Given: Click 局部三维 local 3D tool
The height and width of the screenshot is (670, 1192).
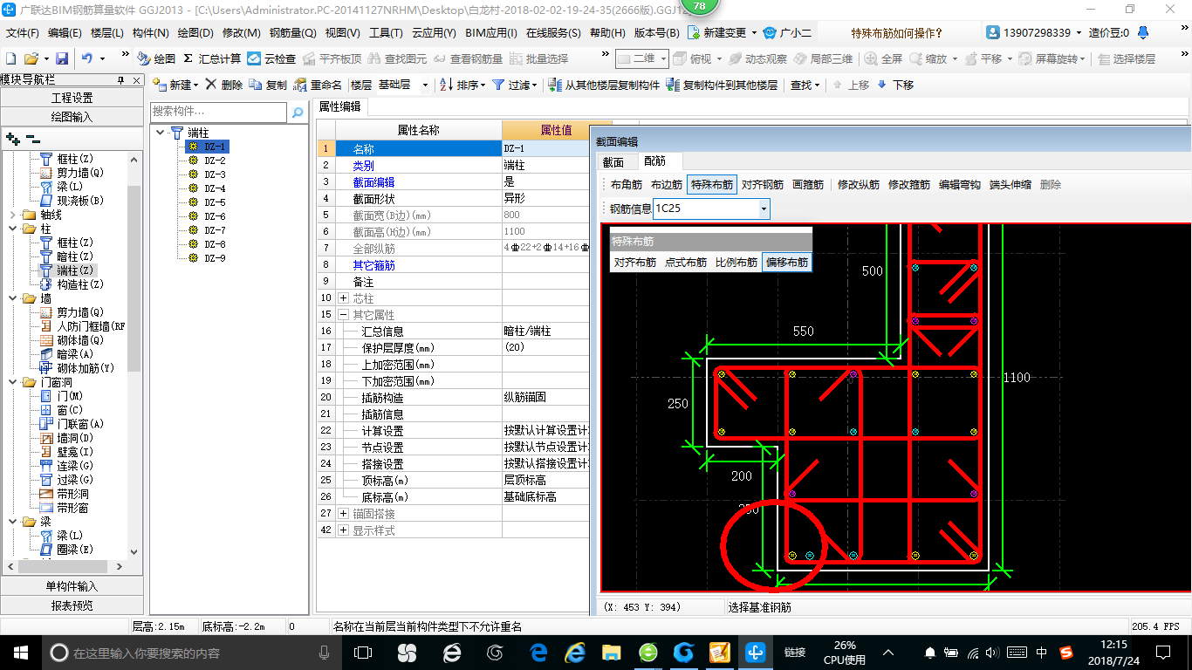Looking at the screenshot, I should (x=823, y=58).
